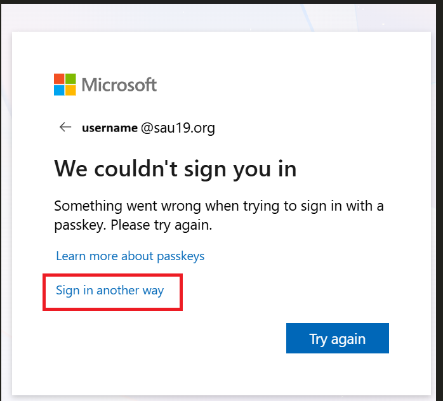
Task: Click the passkey error message paragraph
Action: (x=219, y=215)
